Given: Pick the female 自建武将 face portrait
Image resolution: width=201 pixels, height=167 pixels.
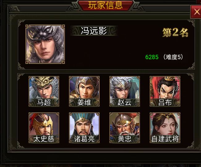Looking at the screenshot, I should click(165, 128).
